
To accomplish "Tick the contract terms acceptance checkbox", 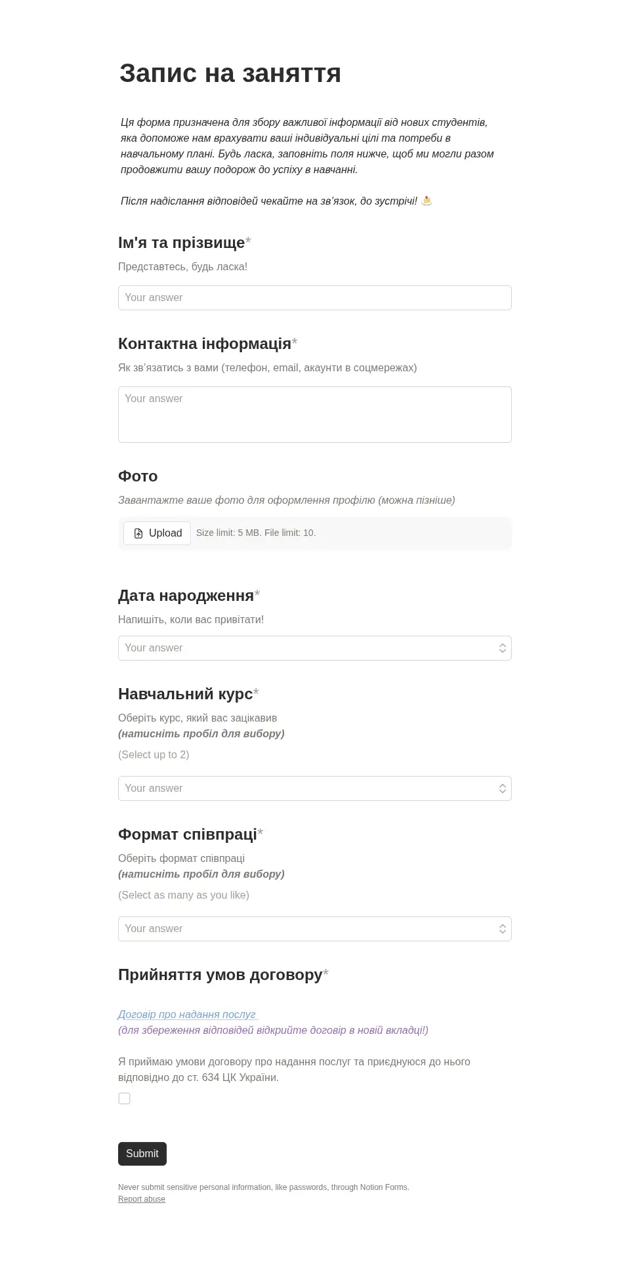I will pyautogui.click(x=125, y=1098).
